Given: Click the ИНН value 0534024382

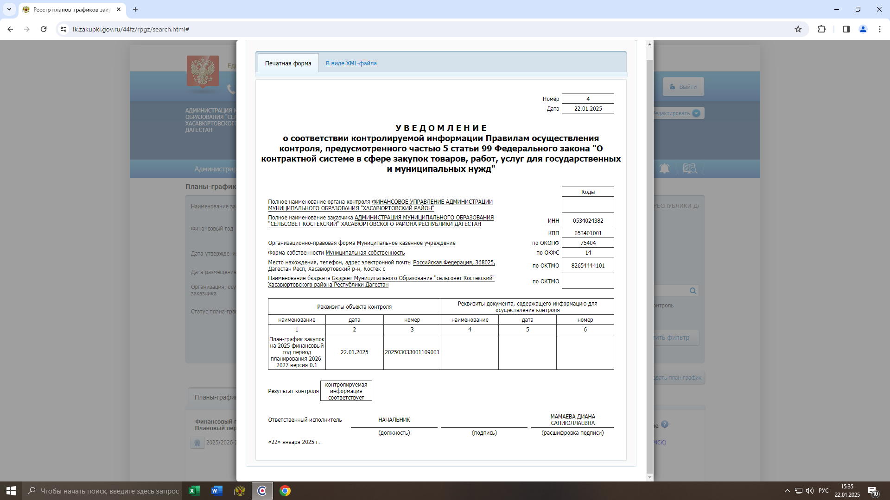Looking at the screenshot, I should click(x=588, y=221).
